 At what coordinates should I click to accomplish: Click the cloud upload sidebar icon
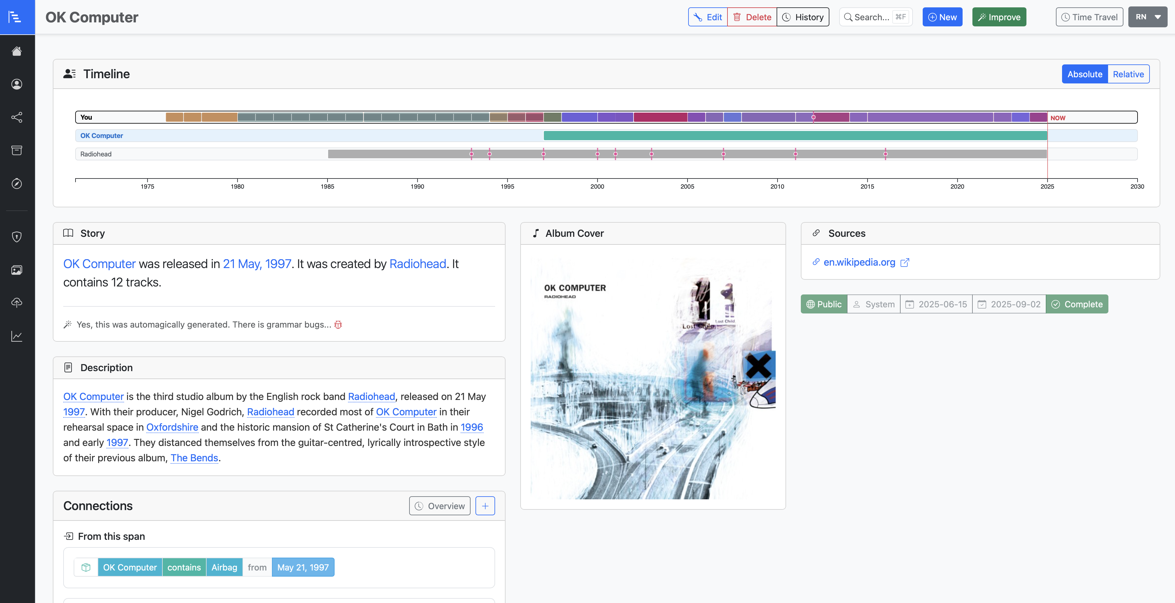pyautogui.click(x=17, y=303)
